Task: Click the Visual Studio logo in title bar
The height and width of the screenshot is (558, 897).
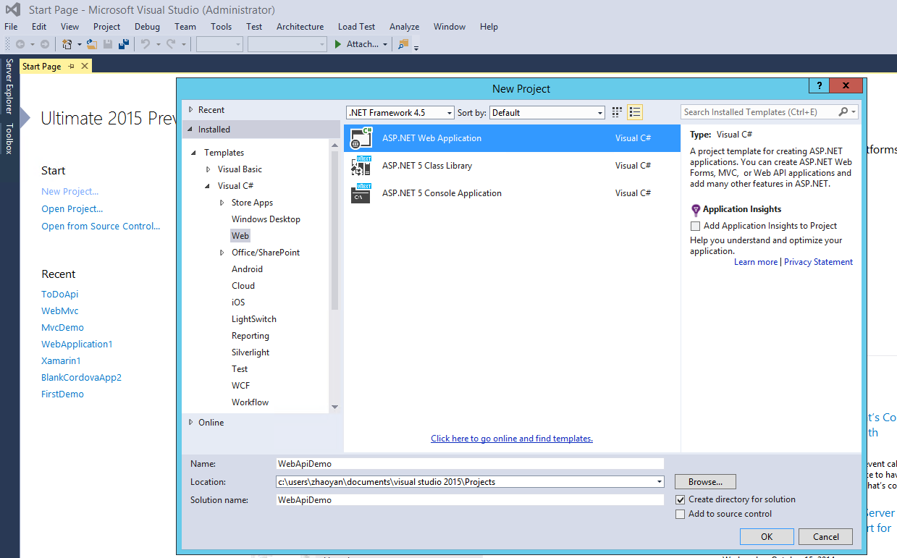Action: 13,10
